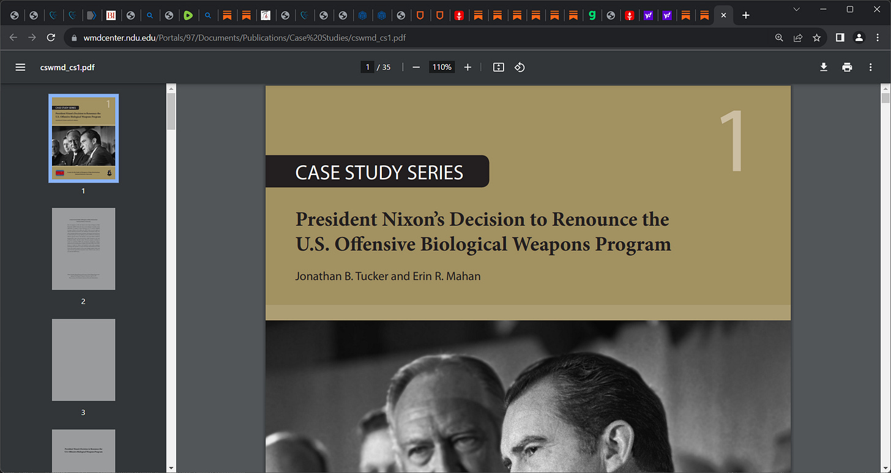Click the large number 1 on cover
The width and height of the screenshot is (891, 473).
733,141
